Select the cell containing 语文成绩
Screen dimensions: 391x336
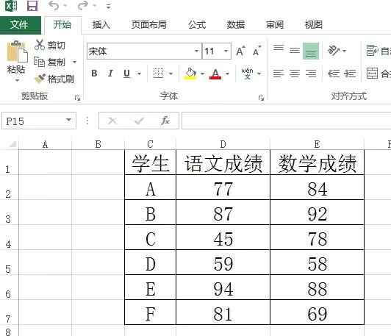pyautogui.click(x=223, y=162)
